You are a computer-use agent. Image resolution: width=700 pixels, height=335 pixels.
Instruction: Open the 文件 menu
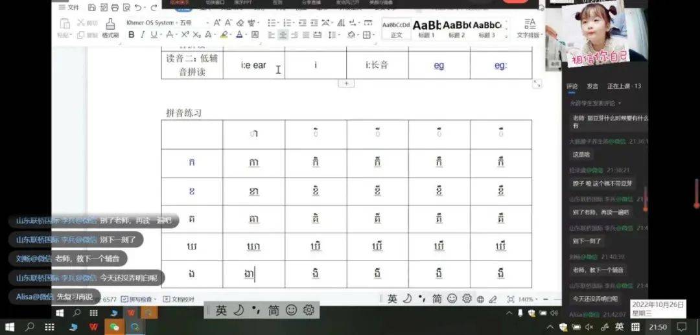(x=69, y=7)
